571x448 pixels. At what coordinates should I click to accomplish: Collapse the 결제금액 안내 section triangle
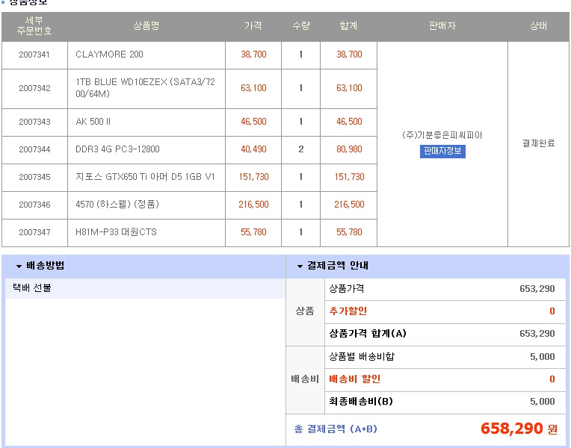pos(300,267)
